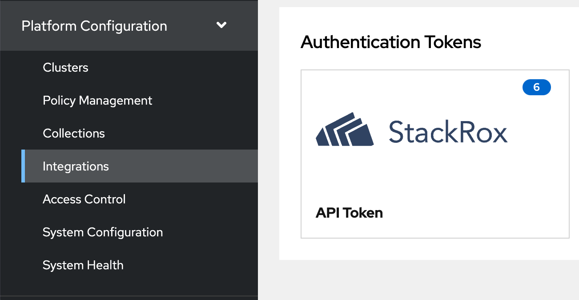
Task: Open Collections from the sidebar
Action: point(74,134)
